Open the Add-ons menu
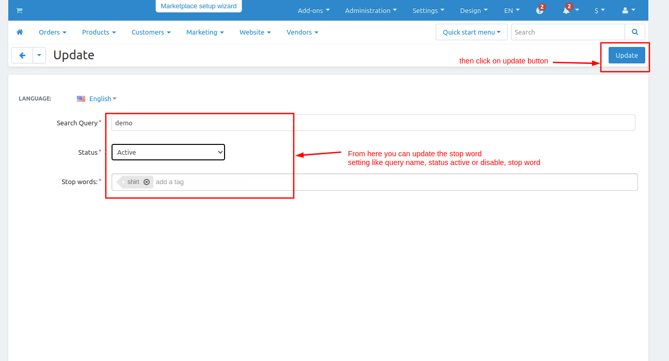 click(x=313, y=10)
